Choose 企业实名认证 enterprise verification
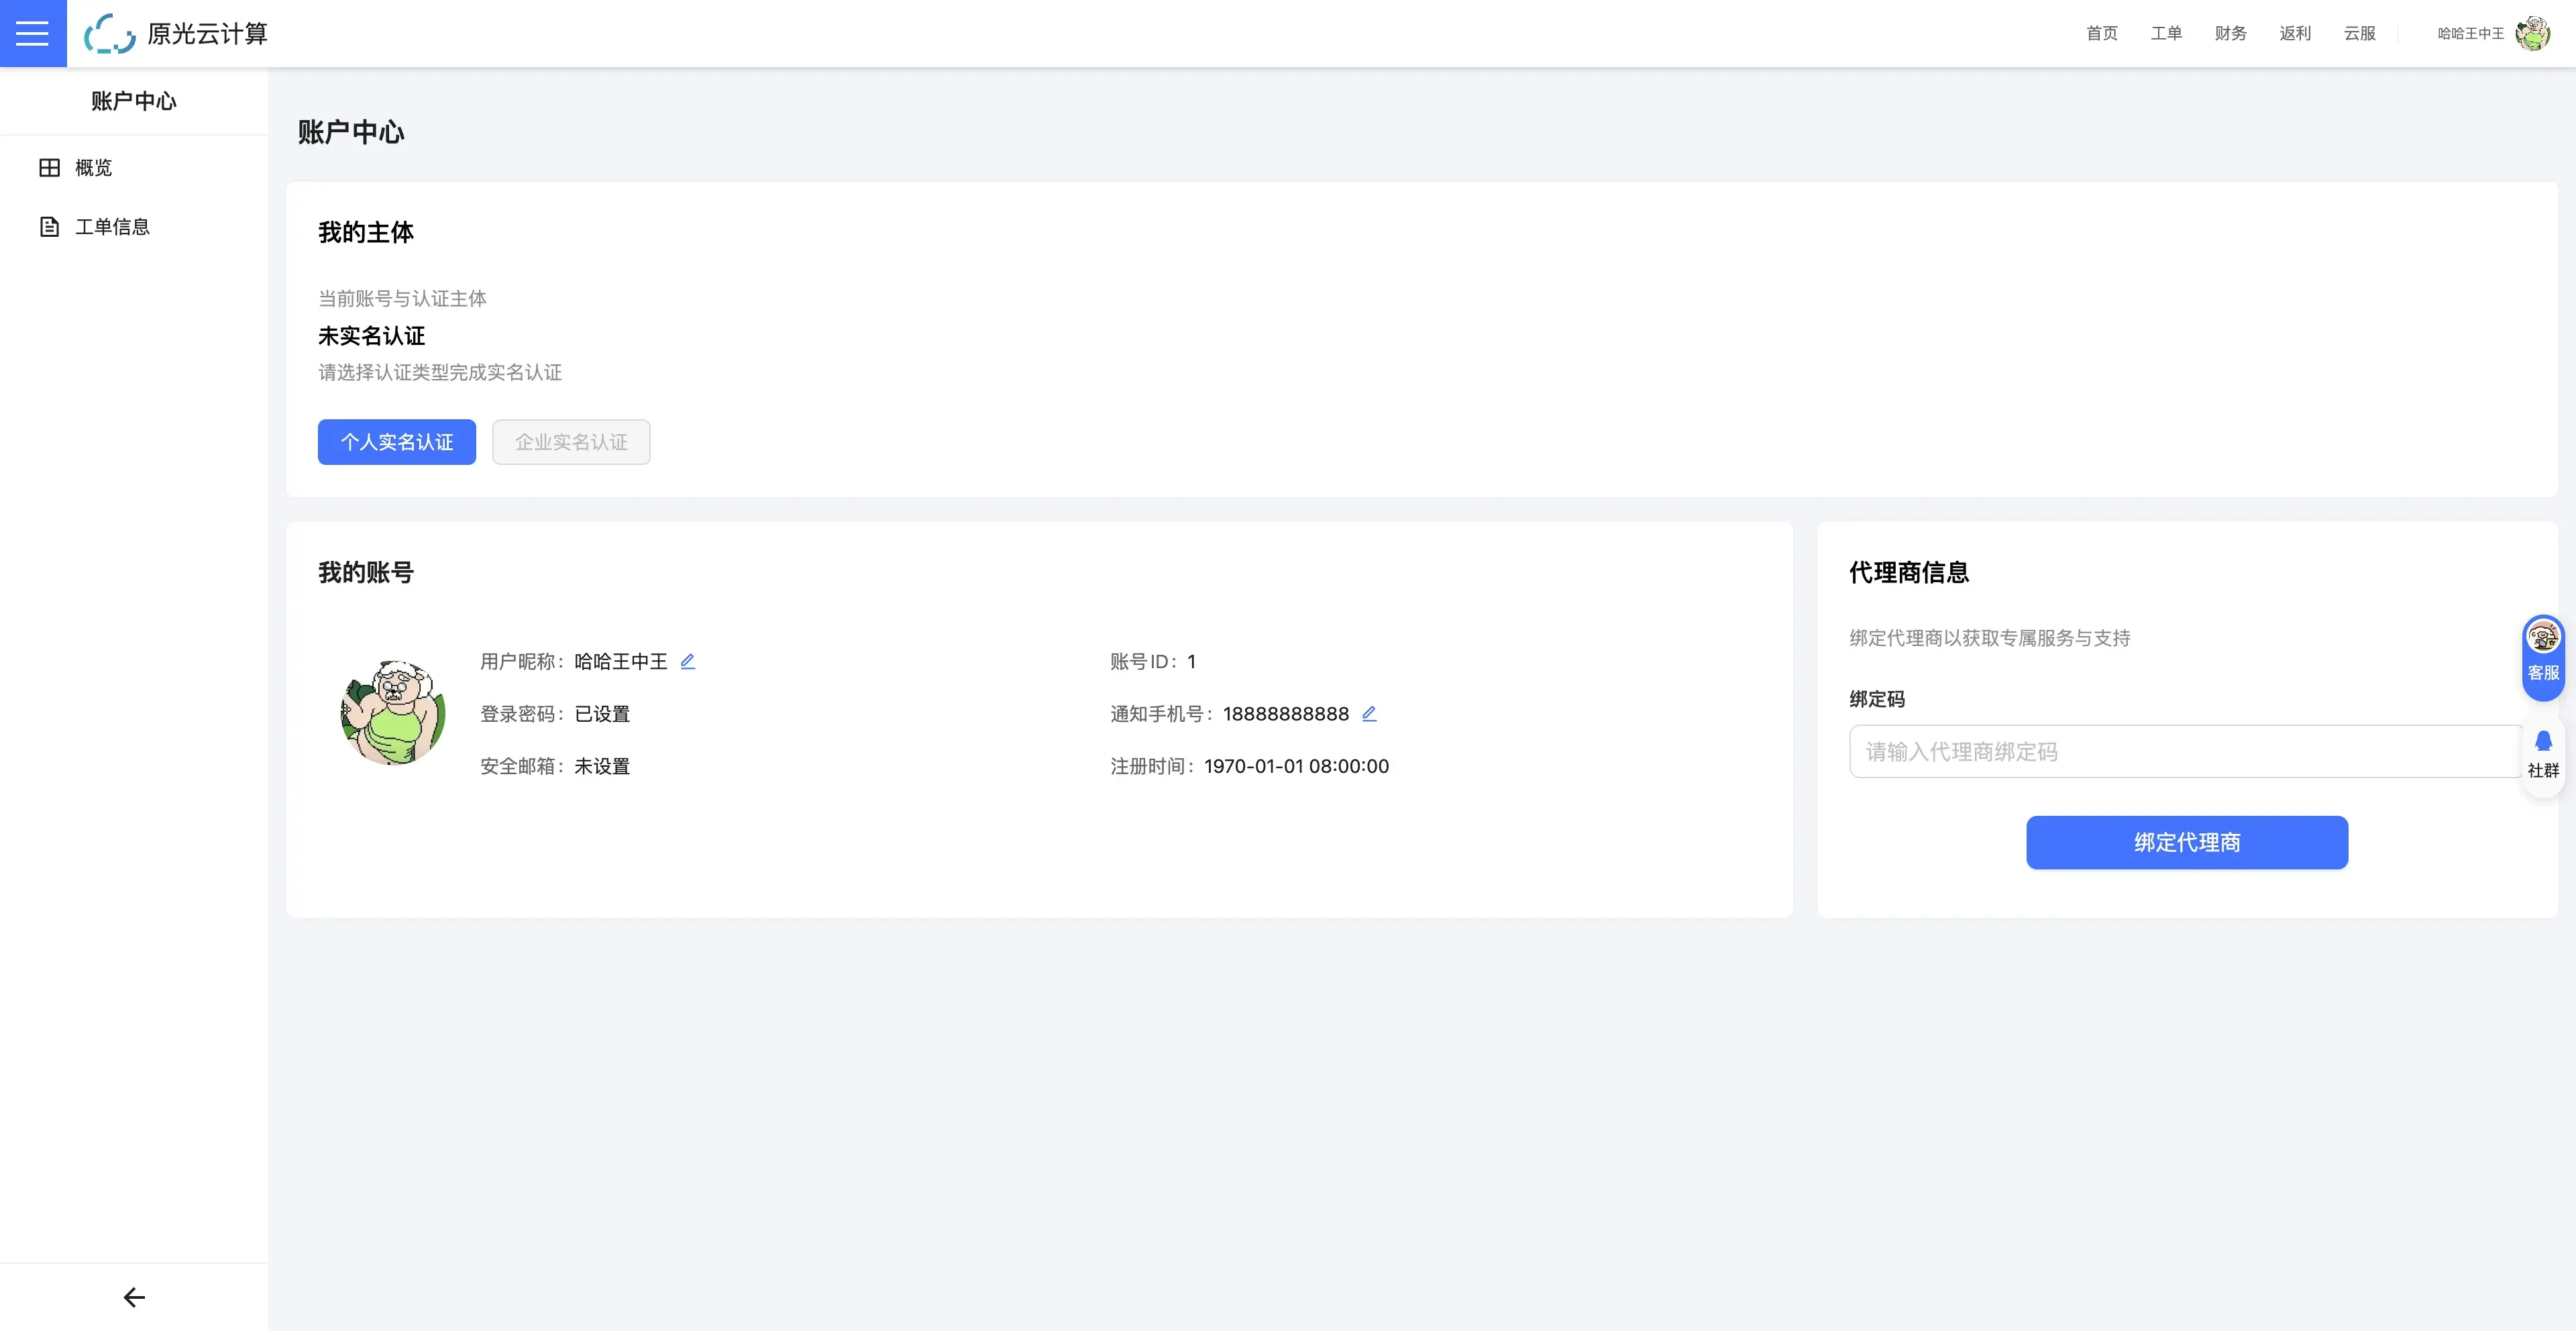 (571, 441)
